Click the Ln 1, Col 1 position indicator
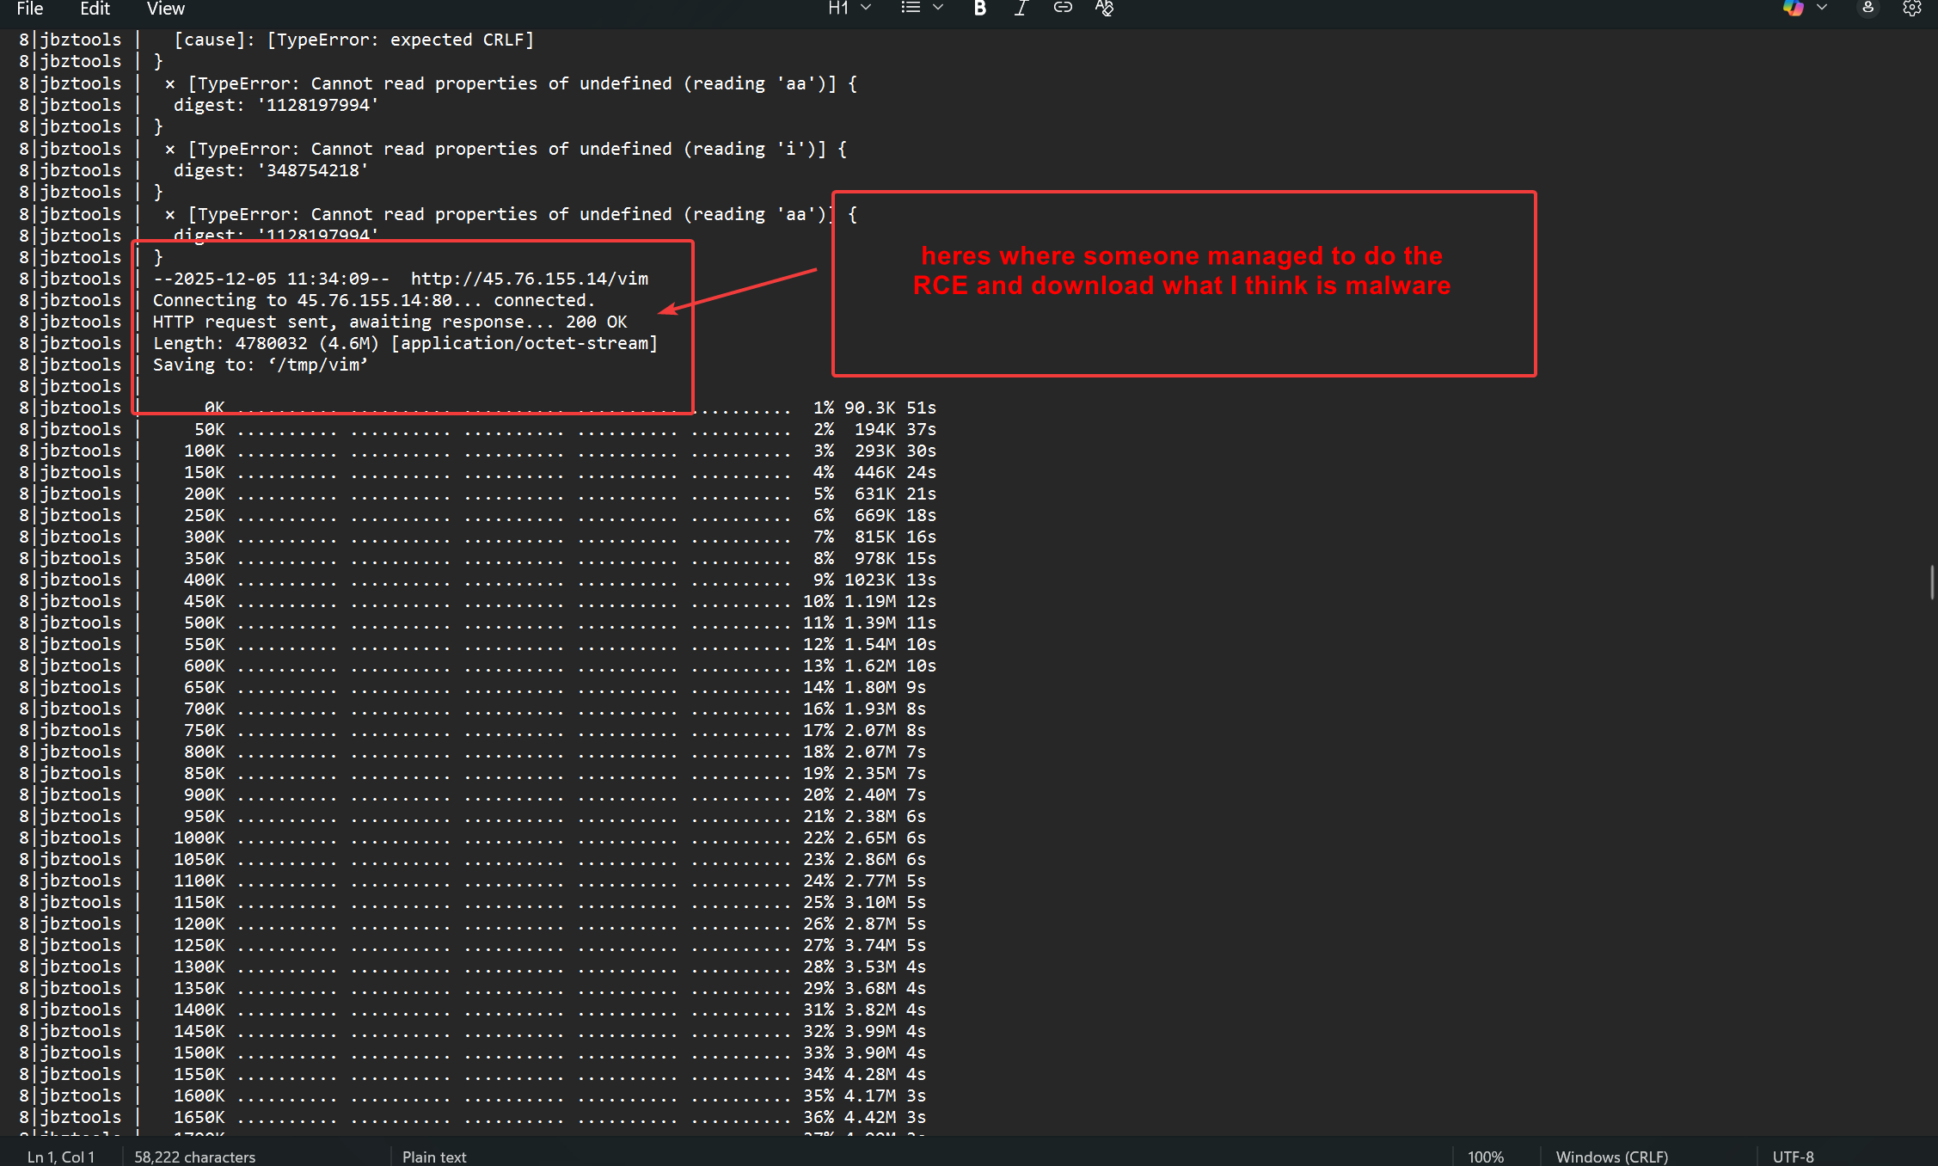This screenshot has height=1166, width=1938. click(61, 1157)
